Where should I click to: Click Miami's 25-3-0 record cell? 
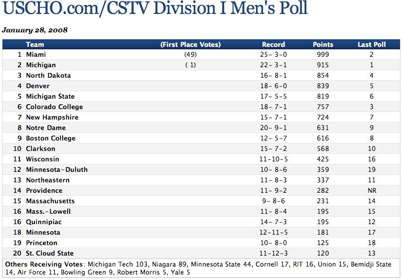[x=273, y=54]
